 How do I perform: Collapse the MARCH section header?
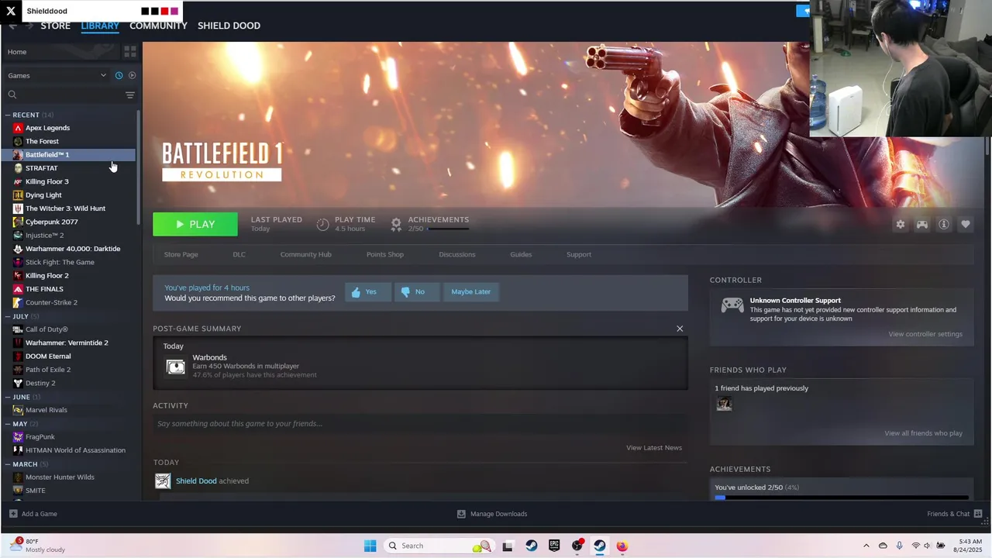click(8, 464)
